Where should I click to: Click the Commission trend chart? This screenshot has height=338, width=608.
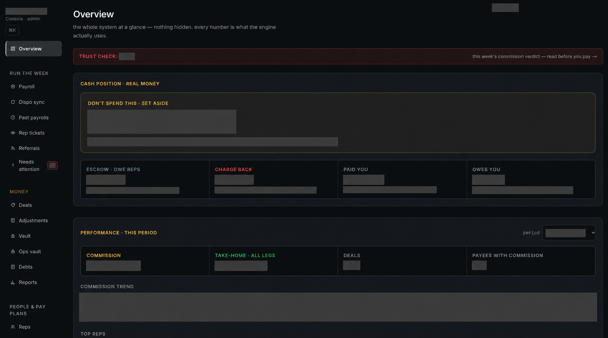click(338, 307)
